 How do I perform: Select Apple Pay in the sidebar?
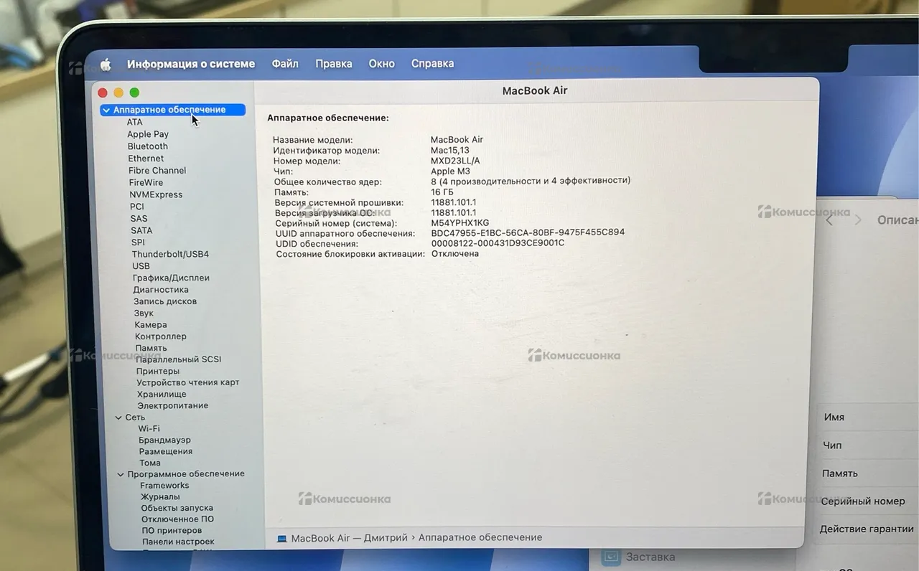coord(148,134)
